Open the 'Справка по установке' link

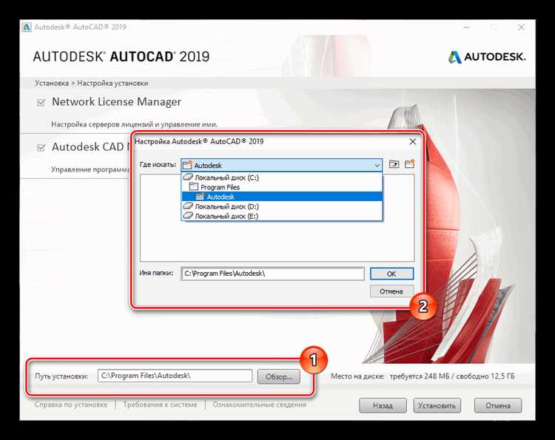pyautogui.click(x=71, y=405)
